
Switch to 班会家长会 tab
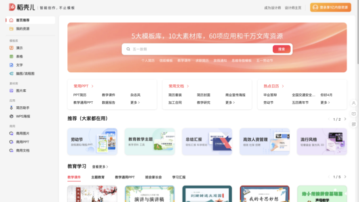click(154, 177)
